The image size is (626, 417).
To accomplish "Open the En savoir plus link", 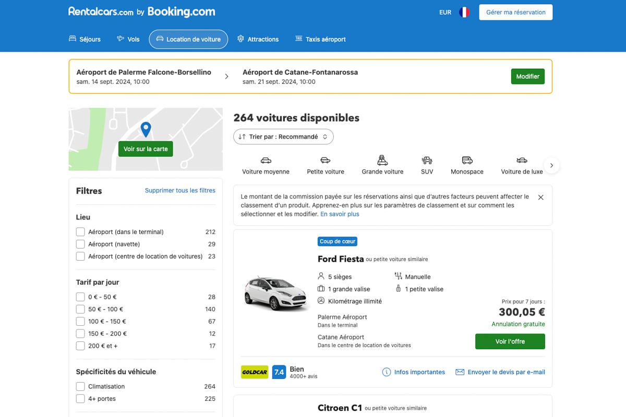I will (340, 214).
